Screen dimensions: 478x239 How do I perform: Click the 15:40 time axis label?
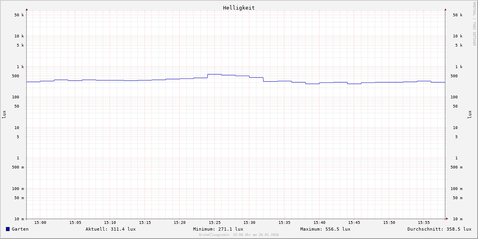[319, 223]
